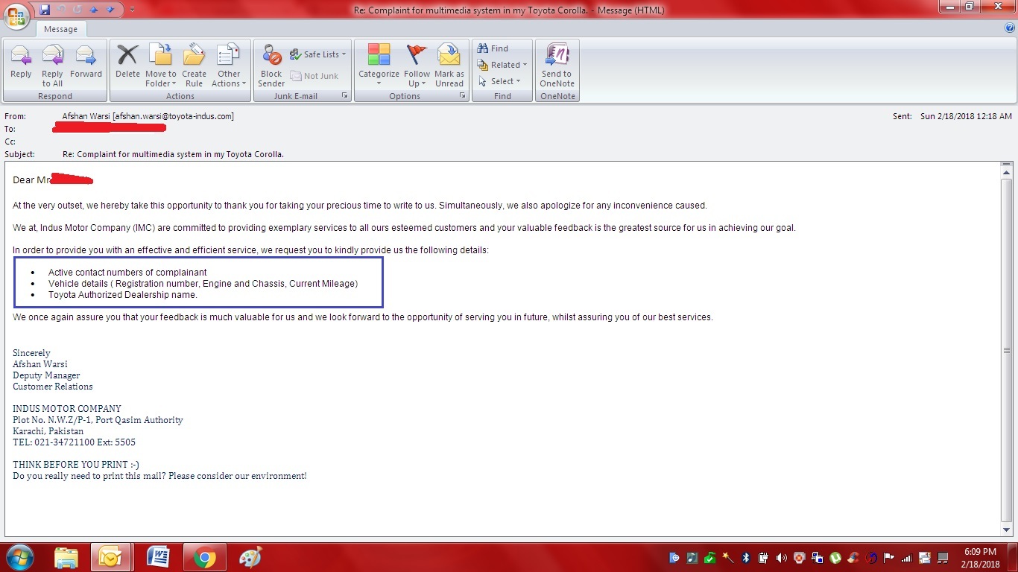1018x572 pixels.
Task: Click Find in the ribbon
Action: pyautogui.click(x=493, y=48)
